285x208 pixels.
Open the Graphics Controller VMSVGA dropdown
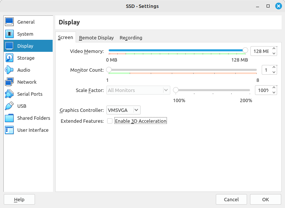pos(123,110)
